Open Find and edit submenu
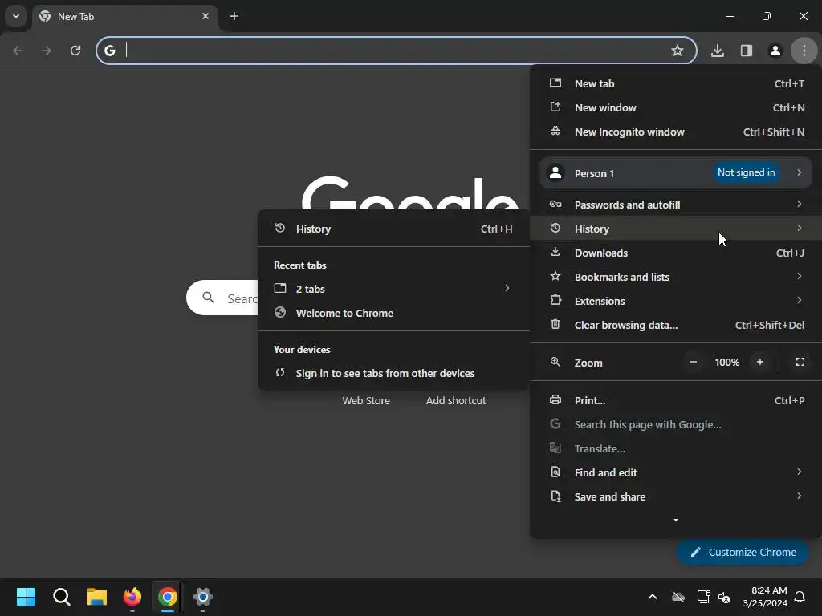Screen dimensions: 822x616 676,473
